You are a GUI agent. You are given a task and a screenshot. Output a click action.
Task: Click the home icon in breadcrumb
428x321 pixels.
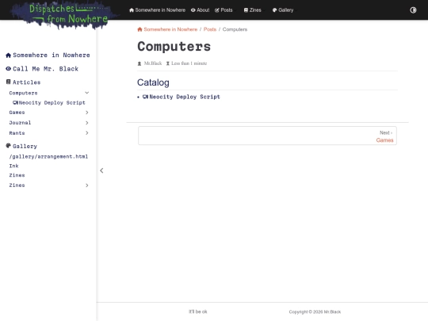coord(139,29)
